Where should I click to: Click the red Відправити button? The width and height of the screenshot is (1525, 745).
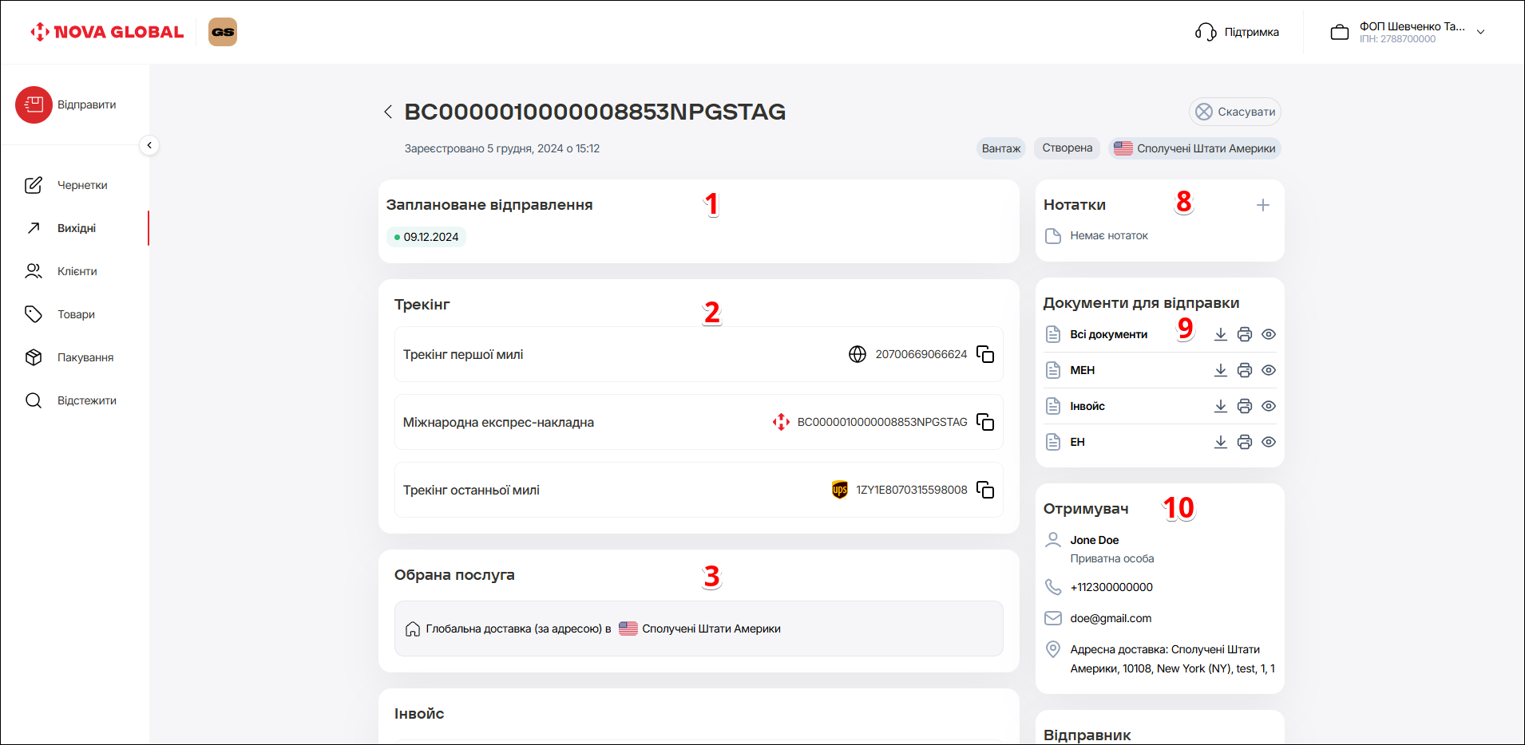[34, 104]
